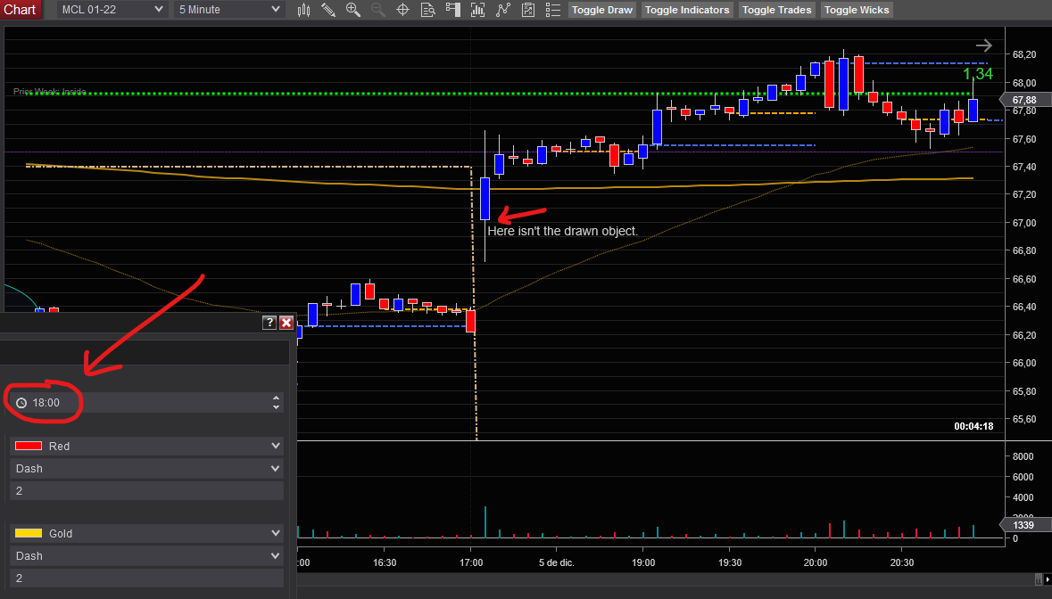
Task: Open the properties list icon
Action: (553, 10)
